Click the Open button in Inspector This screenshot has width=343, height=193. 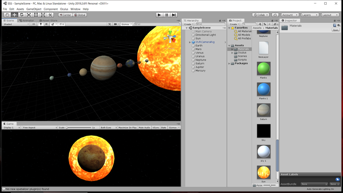[x=335, y=30]
